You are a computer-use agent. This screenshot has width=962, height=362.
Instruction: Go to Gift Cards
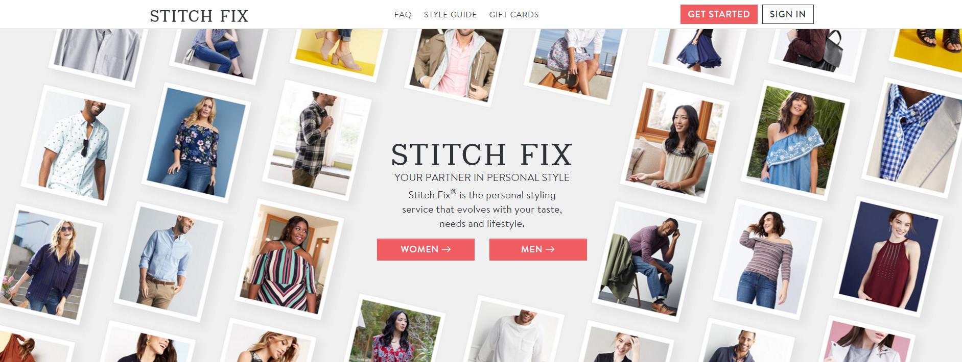point(513,15)
